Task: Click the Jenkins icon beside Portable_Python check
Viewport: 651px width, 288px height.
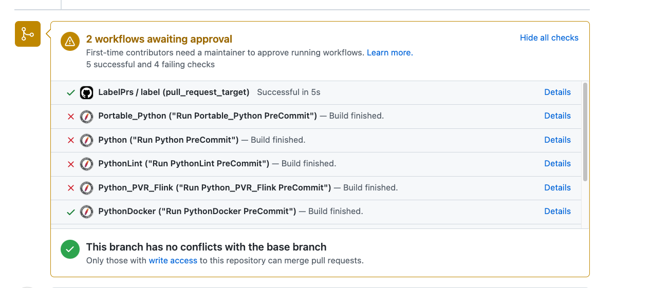Action: pos(86,116)
